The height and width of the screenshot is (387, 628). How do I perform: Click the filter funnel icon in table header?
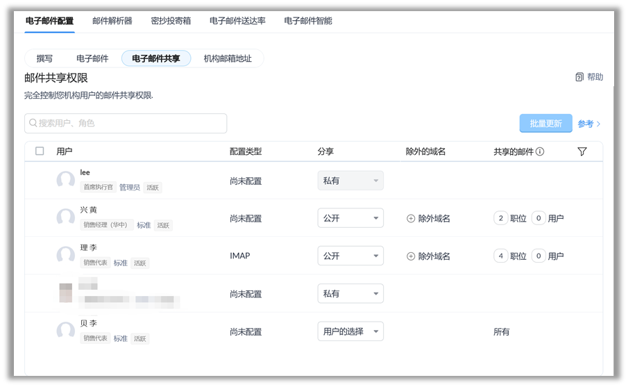(x=582, y=151)
